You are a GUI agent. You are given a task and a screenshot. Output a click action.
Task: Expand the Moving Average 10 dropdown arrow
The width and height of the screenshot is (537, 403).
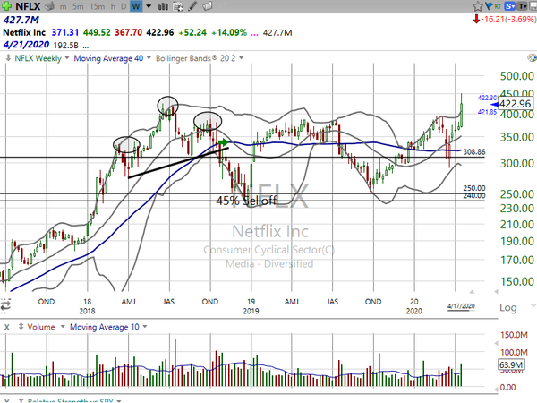click(x=145, y=327)
